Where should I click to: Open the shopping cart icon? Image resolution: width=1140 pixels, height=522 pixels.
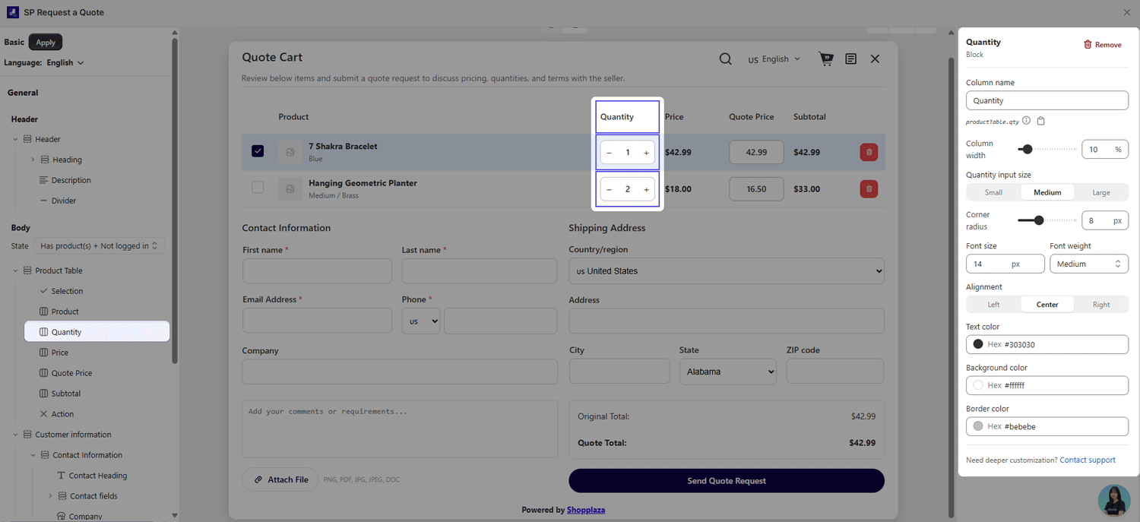(x=826, y=59)
